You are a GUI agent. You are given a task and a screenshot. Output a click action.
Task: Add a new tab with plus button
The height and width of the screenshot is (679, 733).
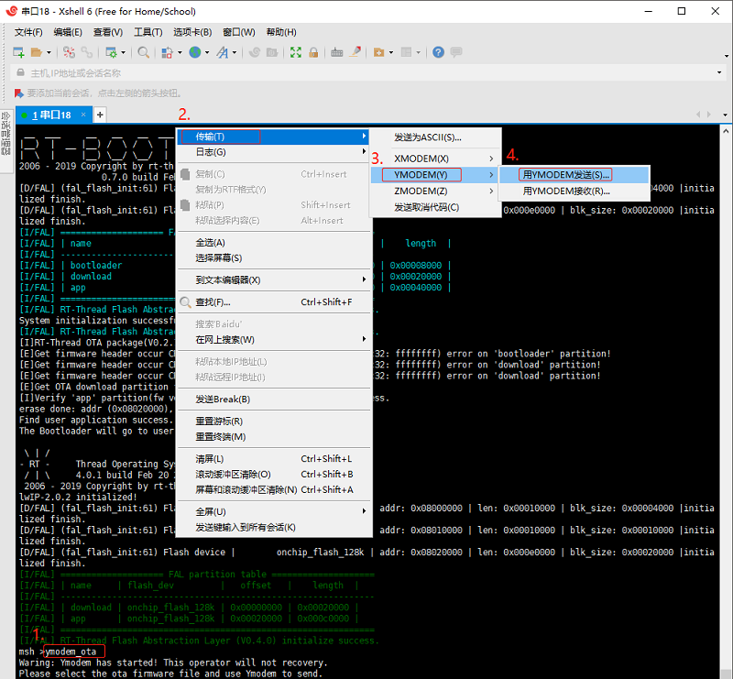pyautogui.click(x=100, y=115)
